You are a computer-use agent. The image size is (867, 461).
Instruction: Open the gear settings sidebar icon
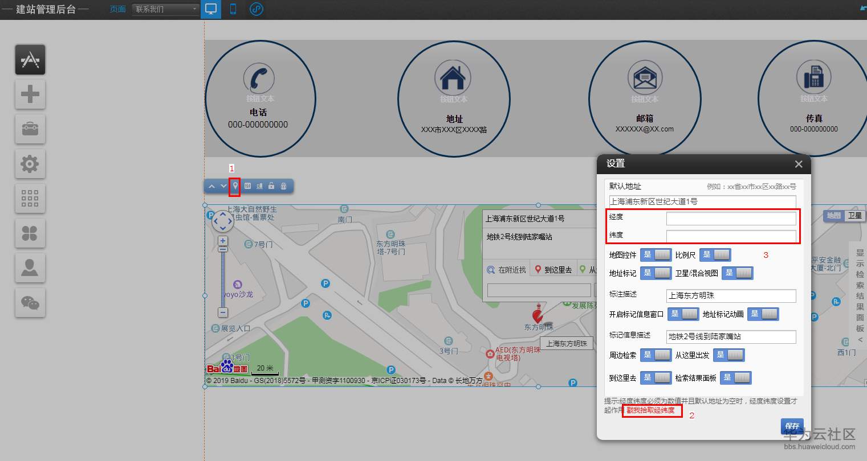(x=30, y=164)
